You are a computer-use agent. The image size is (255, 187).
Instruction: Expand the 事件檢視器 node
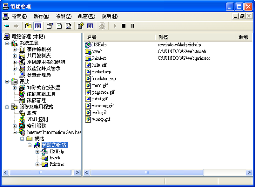[14, 50]
